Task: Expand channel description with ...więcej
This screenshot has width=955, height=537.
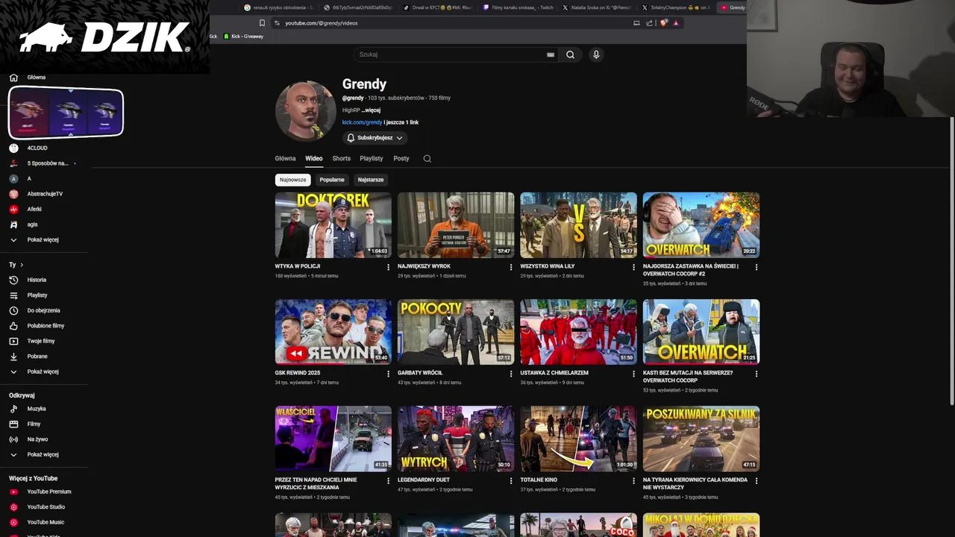Action: click(371, 110)
